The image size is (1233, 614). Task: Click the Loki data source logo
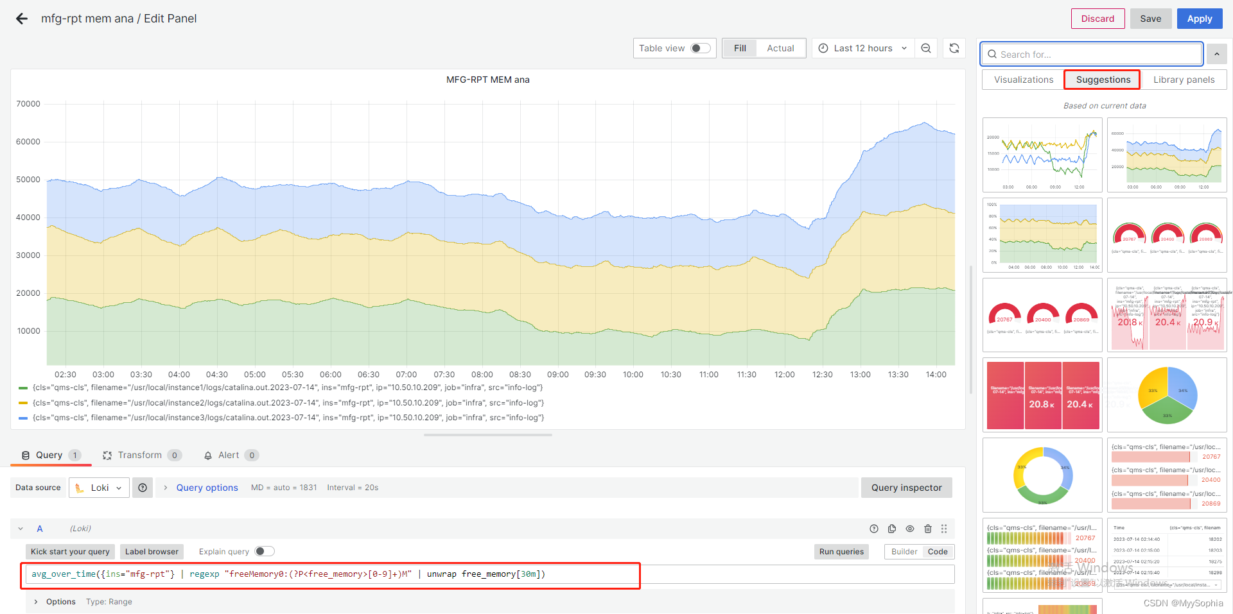(x=80, y=488)
